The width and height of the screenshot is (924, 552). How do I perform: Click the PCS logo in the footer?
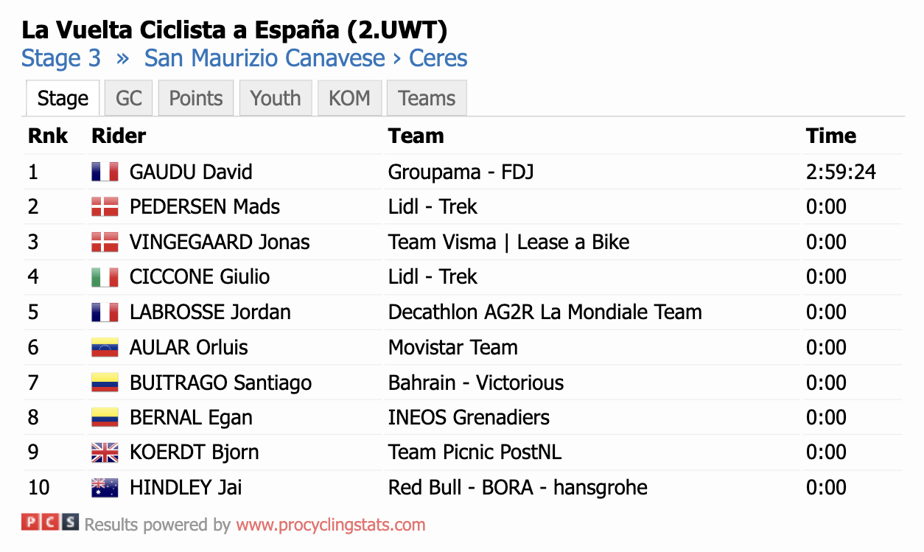[x=49, y=523]
